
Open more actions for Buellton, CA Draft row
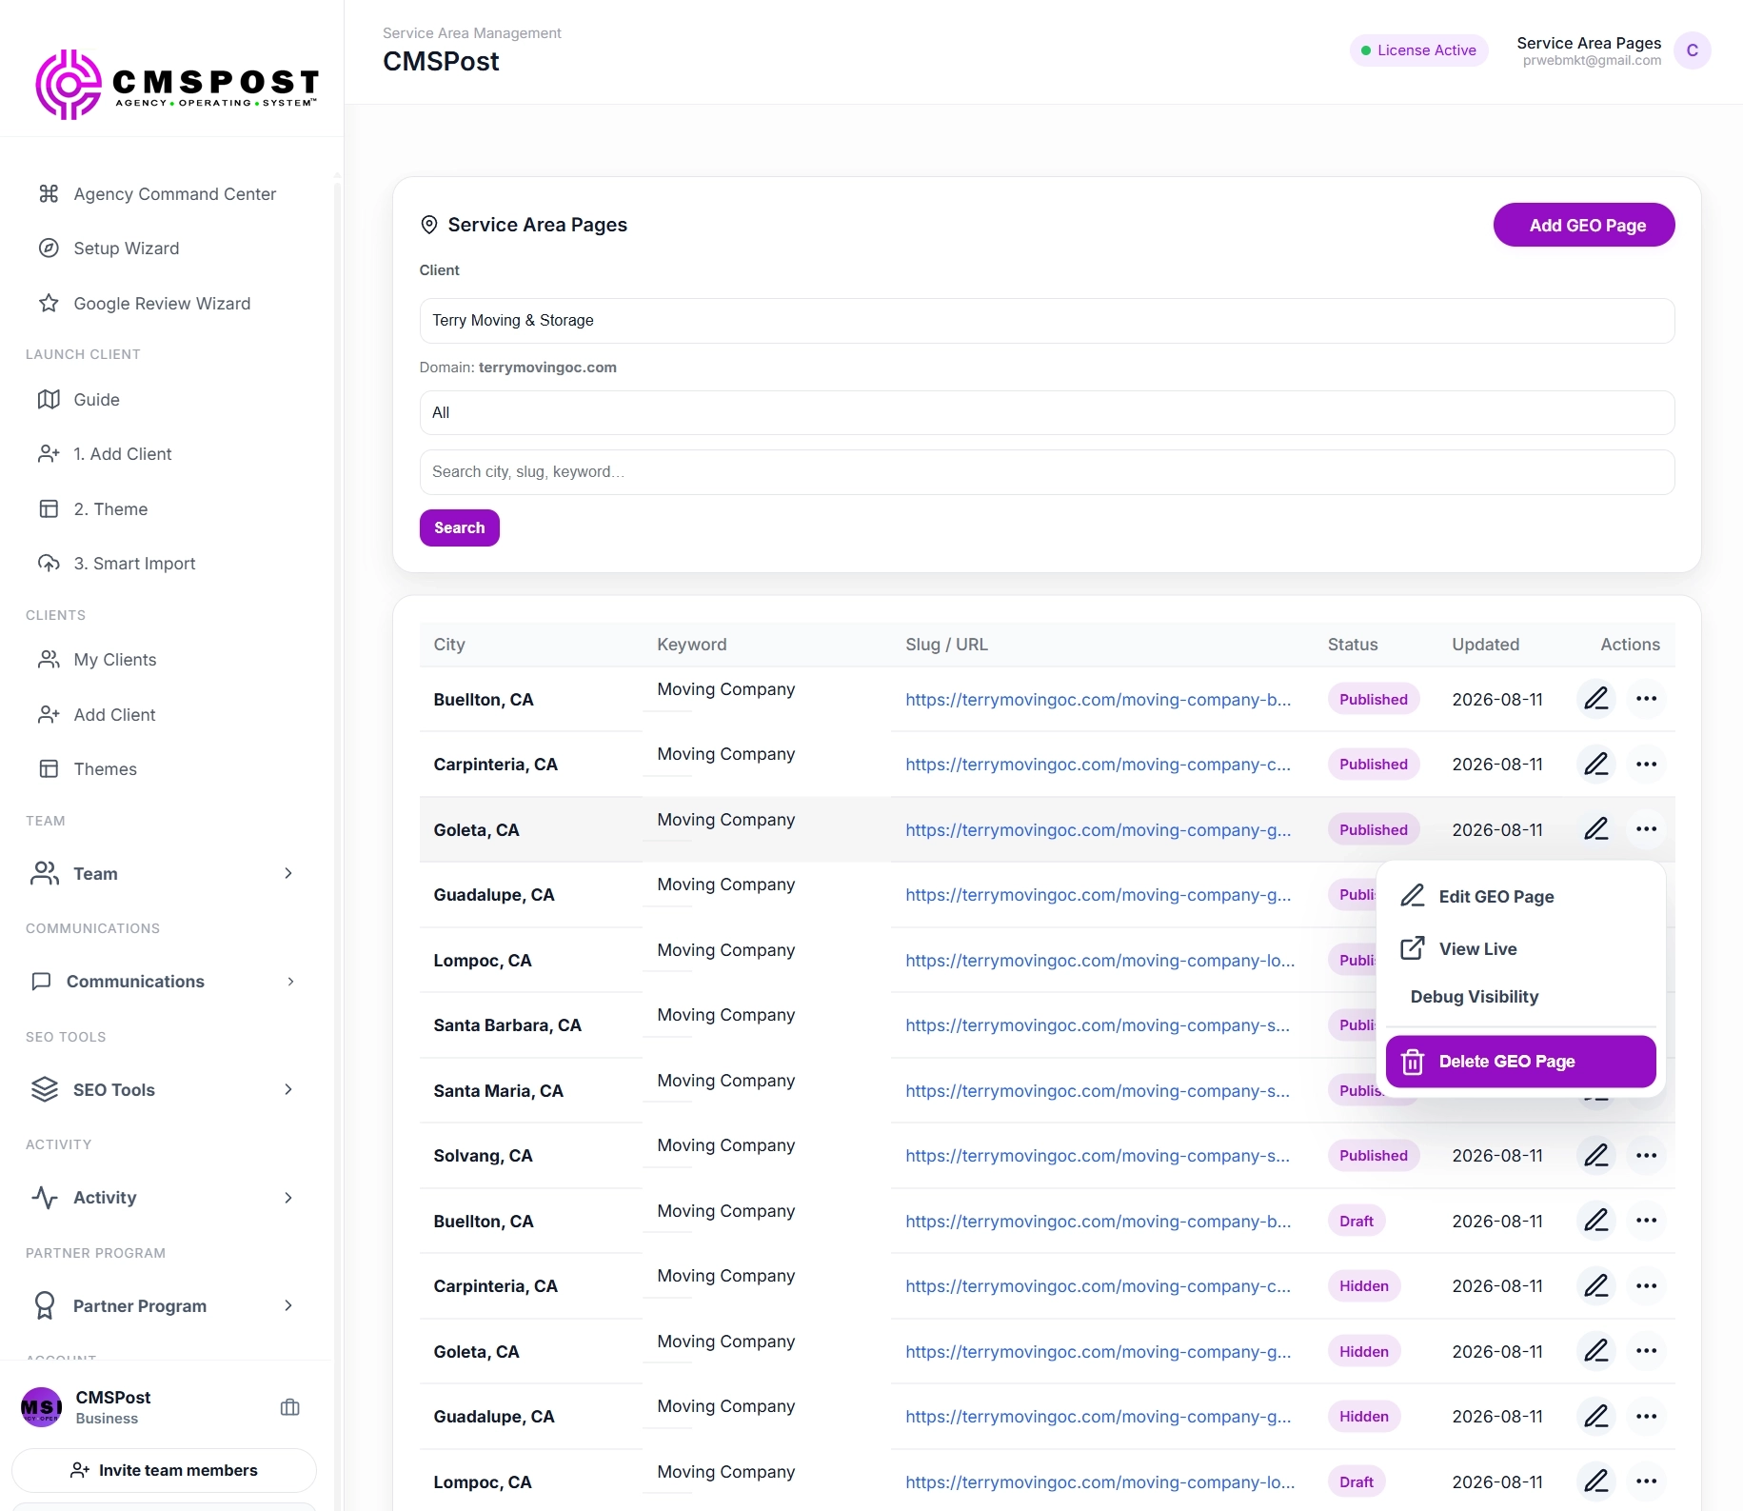click(1647, 1221)
